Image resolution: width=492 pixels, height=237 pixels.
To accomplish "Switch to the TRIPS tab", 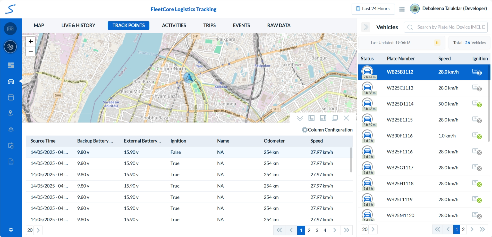I will coord(209,25).
